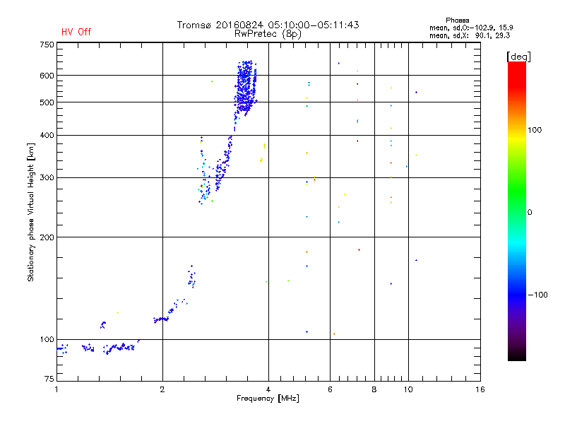Click the x-axis label '16'
Screen dimensions: 565x424
[480, 389]
